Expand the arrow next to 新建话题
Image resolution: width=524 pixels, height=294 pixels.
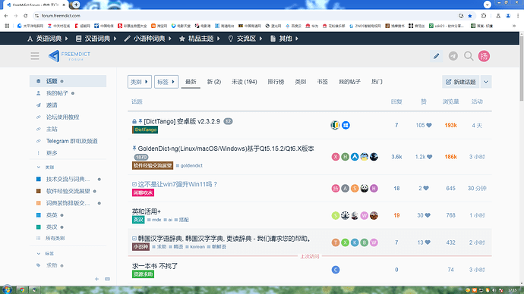[486, 82]
